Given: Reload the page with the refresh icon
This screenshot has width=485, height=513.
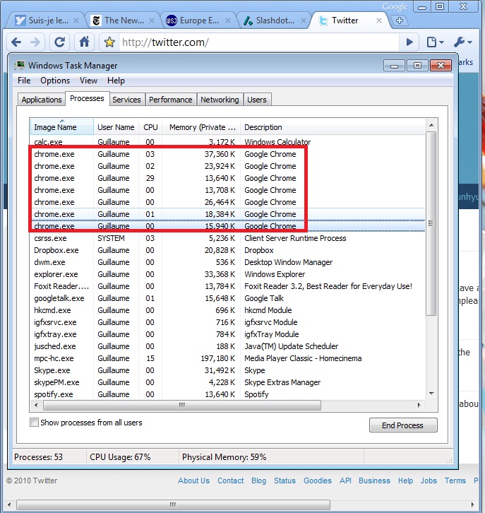Looking at the screenshot, I should pyautogui.click(x=59, y=42).
